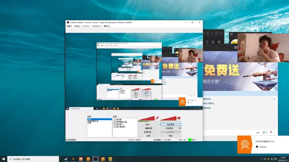Click the FPS: 60 status bar entry
289x162 pixels.
pyautogui.click(x=182, y=140)
